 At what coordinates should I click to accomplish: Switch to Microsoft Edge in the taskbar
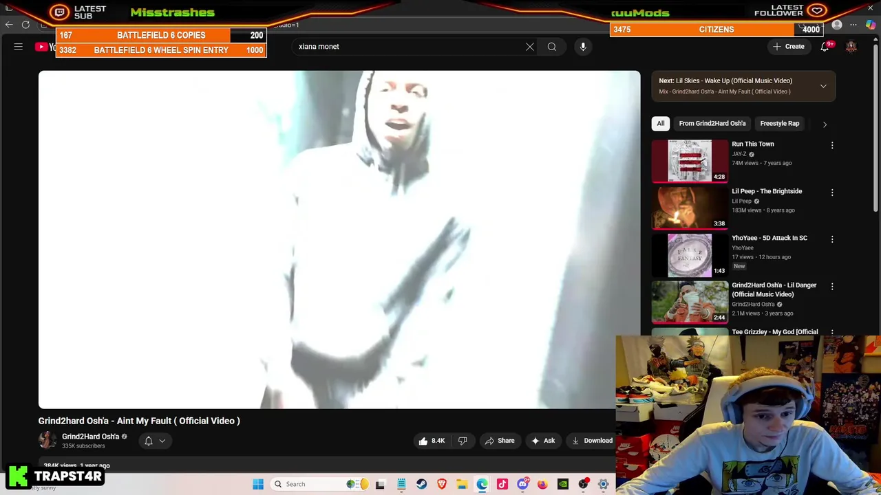point(482,484)
